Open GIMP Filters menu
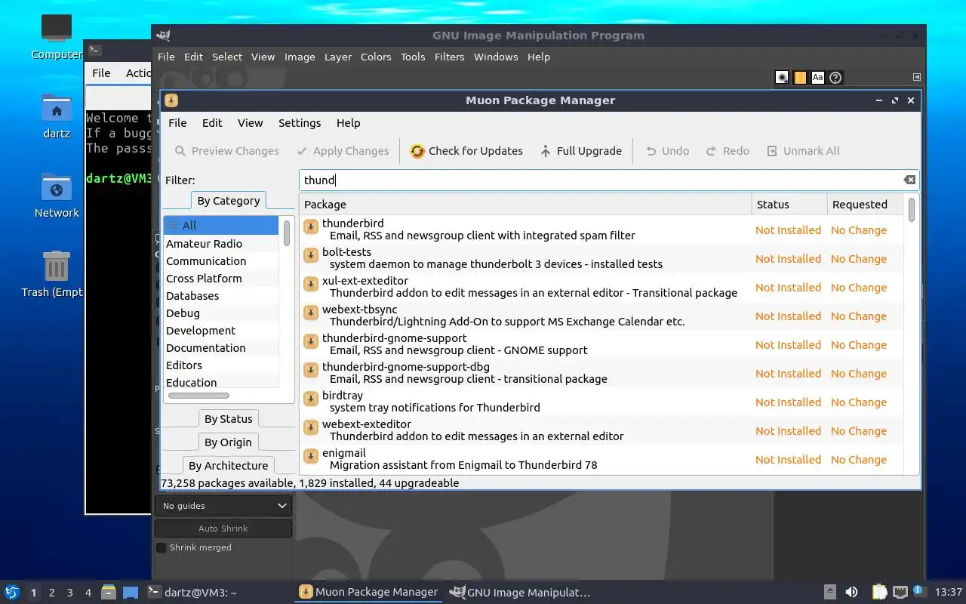Screen dimensions: 966x604 click(x=449, y=57)
